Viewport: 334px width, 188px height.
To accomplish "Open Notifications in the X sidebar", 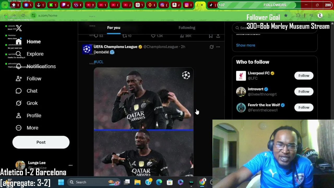I will click(x=35, y=66).
